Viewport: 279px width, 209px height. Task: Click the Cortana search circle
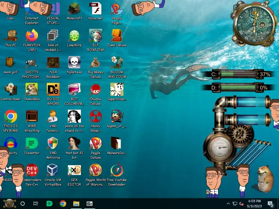click(x=23, y=204)
